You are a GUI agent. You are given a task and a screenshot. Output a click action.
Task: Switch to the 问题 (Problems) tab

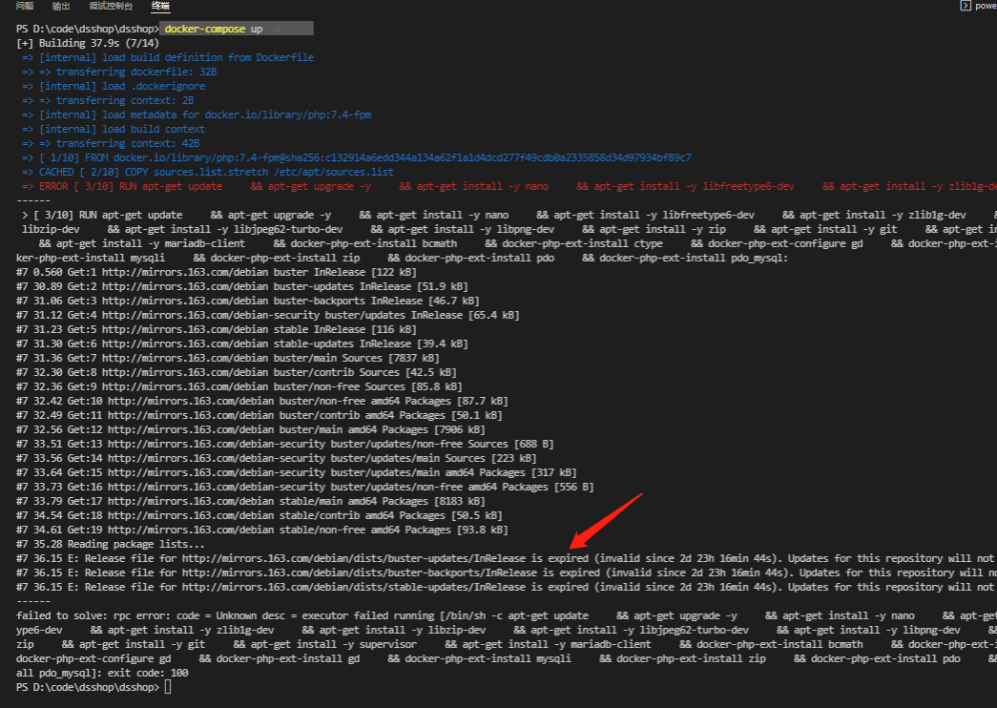[24, 7]
